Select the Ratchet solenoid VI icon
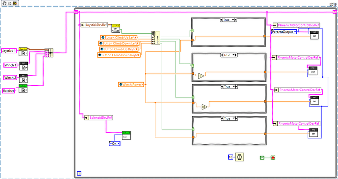 pos(23,89)
